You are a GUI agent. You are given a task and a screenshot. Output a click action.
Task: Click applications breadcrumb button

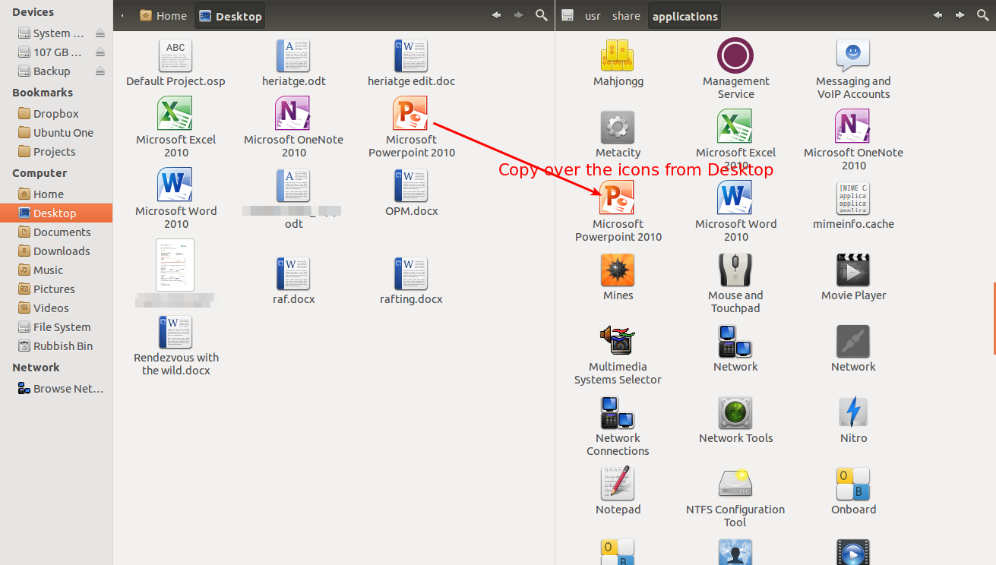[x=685, y=16]
